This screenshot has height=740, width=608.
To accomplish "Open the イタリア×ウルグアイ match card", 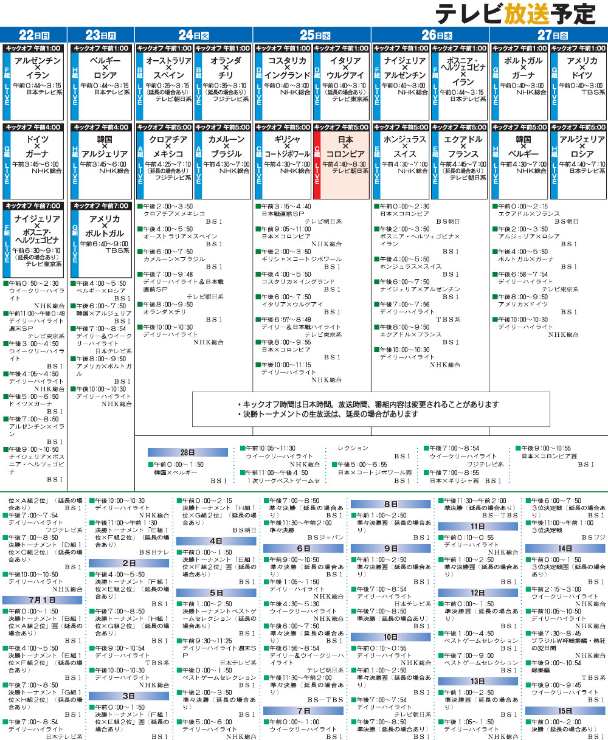I will pos(341,82).
